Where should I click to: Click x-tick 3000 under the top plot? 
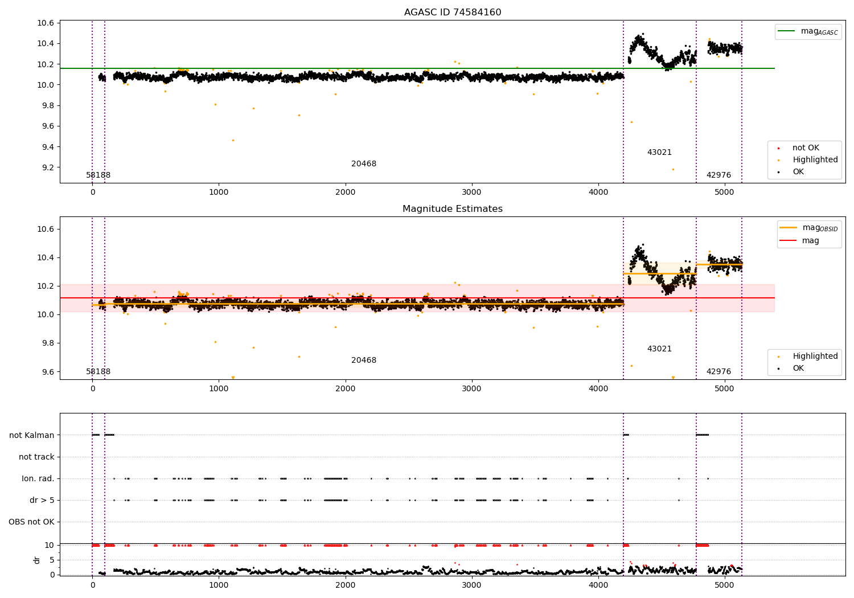click(472, 192)
